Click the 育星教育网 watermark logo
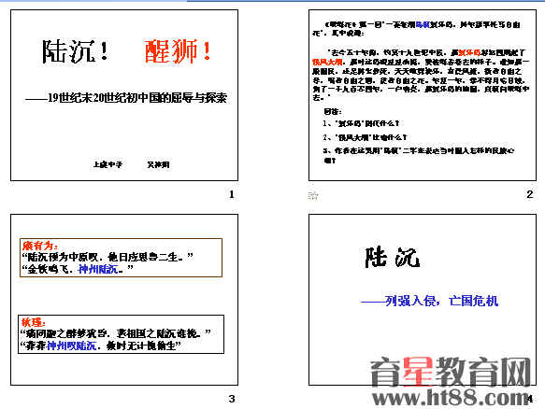 click(x=451, y=372)
